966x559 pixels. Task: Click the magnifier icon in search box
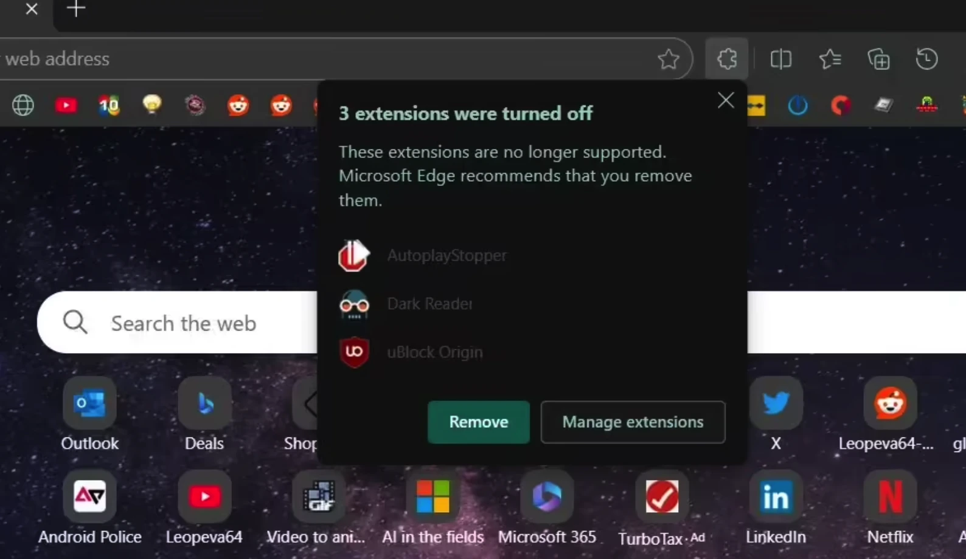(75, 322)
